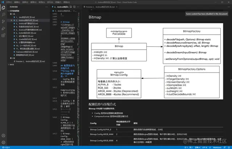This screenshot has height=149, width=232.
Task: Click the feedback icon in status bar
Action: point(225,148)
